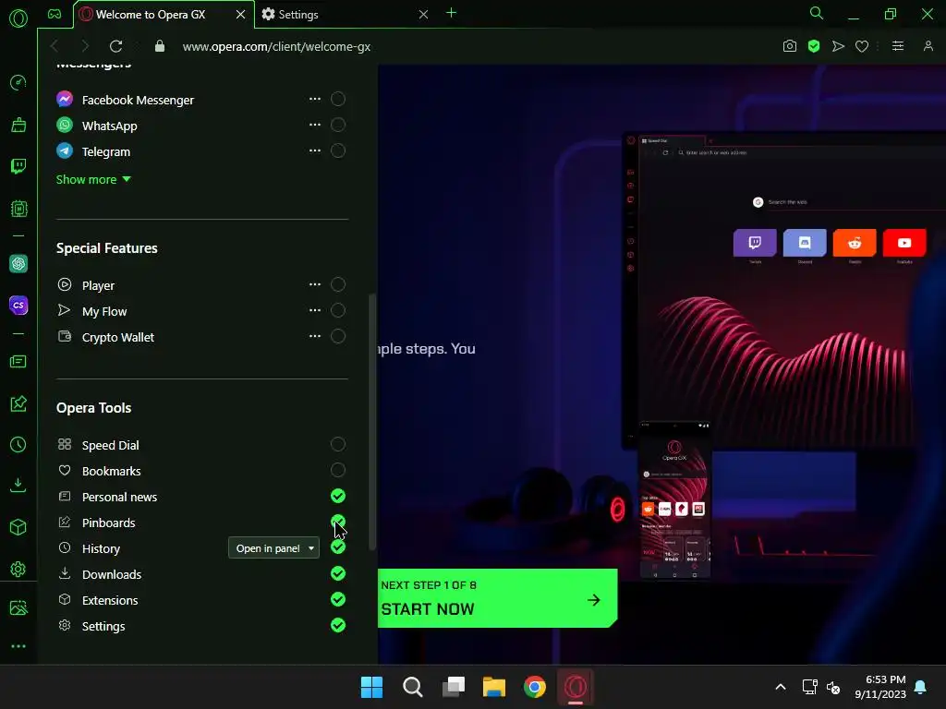The height and width of the screenshot is (709, 946).
Task: Open My Flow more options dots
Action: (315, 310)
